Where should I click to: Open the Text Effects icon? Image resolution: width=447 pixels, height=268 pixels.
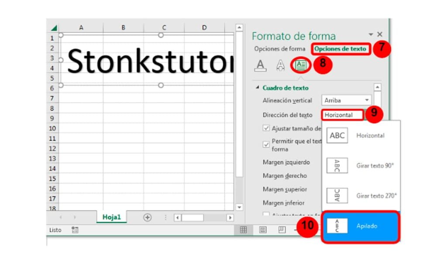pyautogui.click(x=281, y=65)
